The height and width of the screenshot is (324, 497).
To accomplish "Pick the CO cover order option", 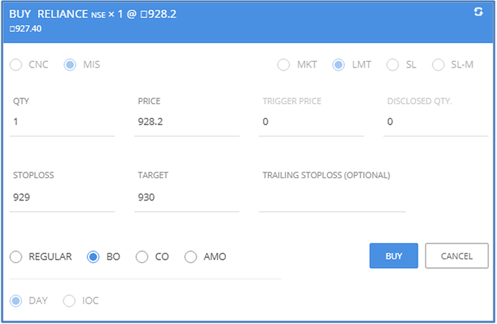I will 142,256.
